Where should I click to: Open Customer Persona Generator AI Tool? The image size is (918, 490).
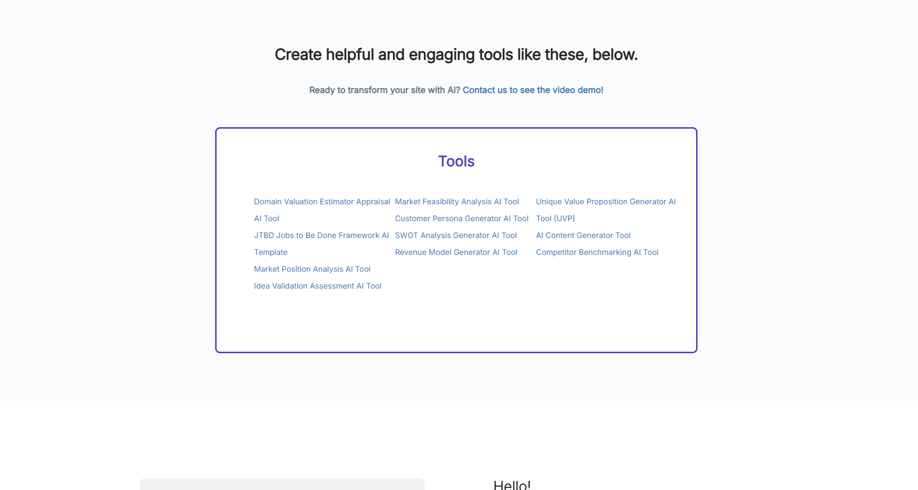click(x=461, y=219)
